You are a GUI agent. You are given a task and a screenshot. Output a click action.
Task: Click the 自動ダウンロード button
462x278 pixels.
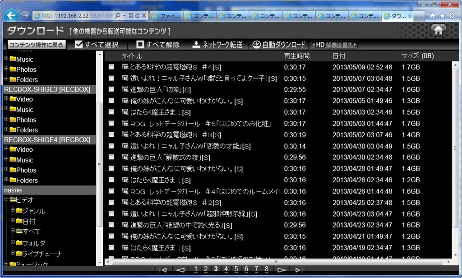coord(279,45)
